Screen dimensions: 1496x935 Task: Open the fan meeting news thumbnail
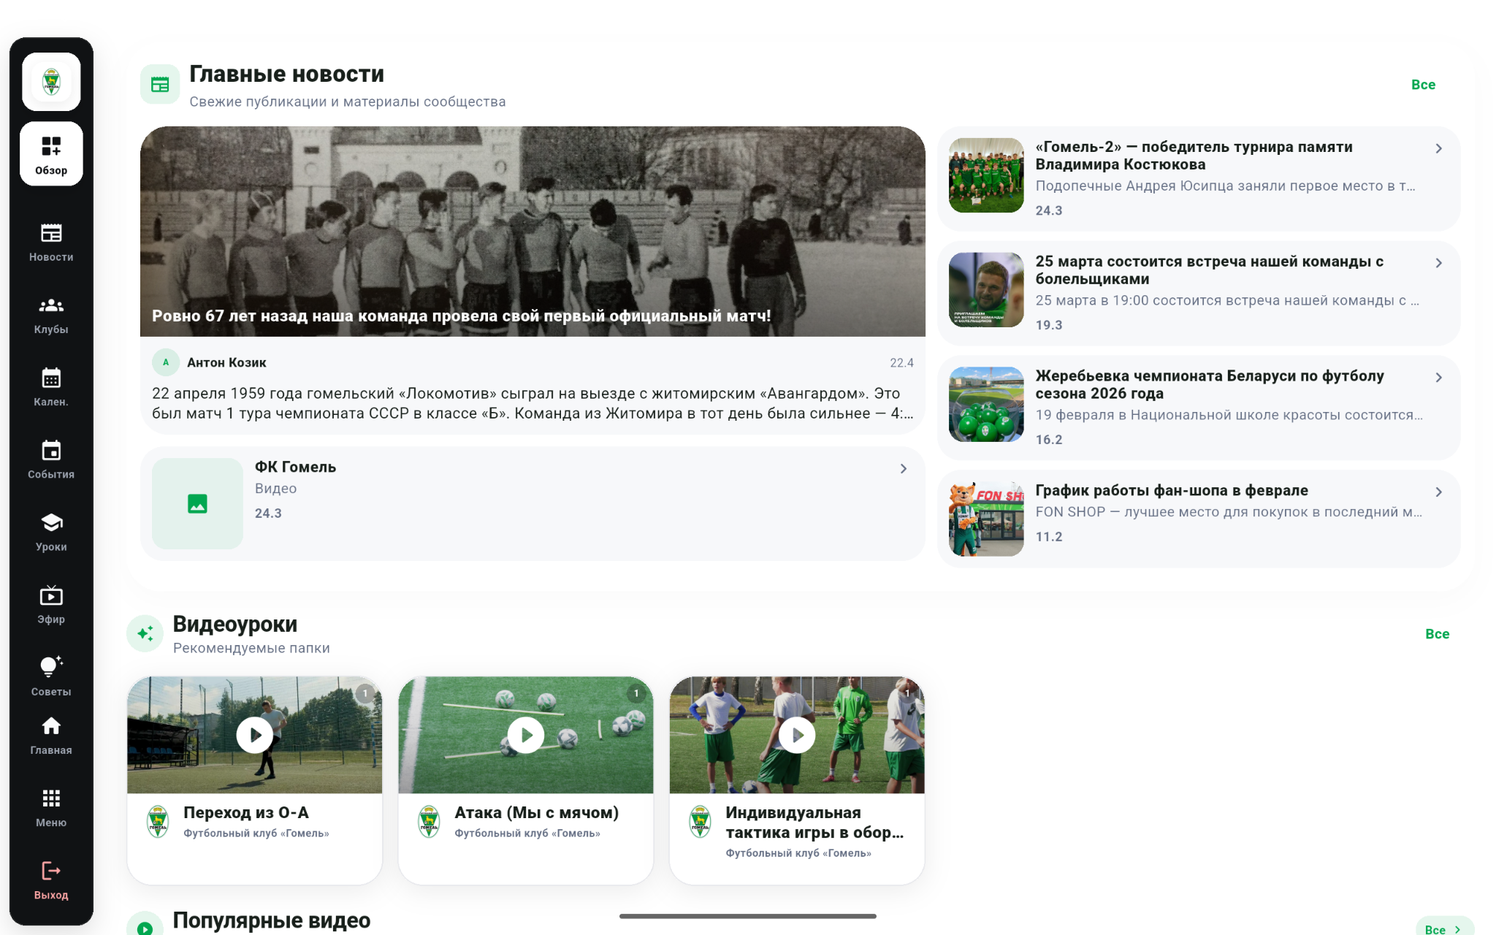(986, 290)
